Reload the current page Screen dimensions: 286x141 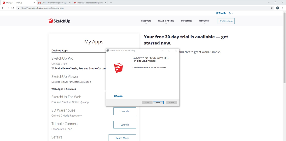pyautogui.click(x=13, y=8)
